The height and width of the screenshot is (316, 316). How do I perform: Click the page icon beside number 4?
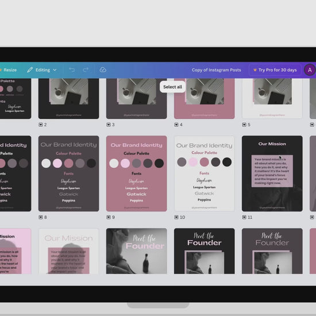[176, 125]
